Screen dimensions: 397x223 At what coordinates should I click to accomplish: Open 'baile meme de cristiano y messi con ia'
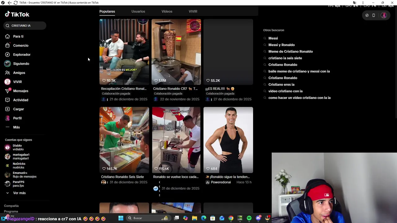(x=299, y=71)
